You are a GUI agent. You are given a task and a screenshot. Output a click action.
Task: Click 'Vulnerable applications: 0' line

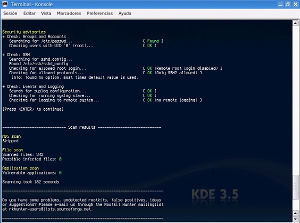click(32, 173)
